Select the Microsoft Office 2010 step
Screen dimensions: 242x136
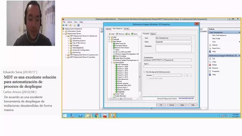[x=124, y=85]
